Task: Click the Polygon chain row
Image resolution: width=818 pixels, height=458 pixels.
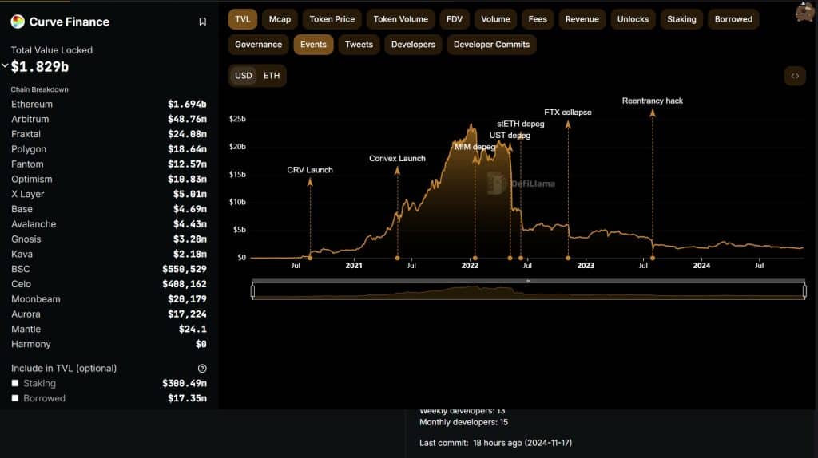Action: coord(109,149)
